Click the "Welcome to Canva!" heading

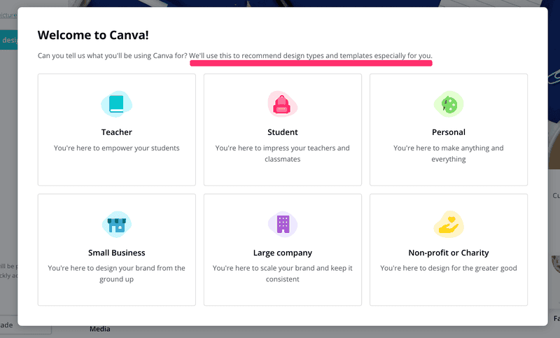[93, 35]
